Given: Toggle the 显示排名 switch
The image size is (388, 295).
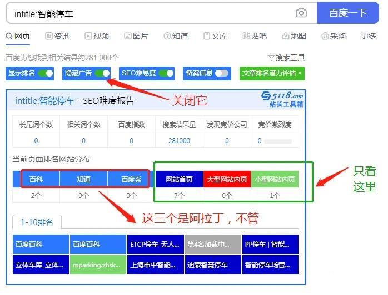Looking at the screenshot, I should pyautogui.click(x=45, y=73).
